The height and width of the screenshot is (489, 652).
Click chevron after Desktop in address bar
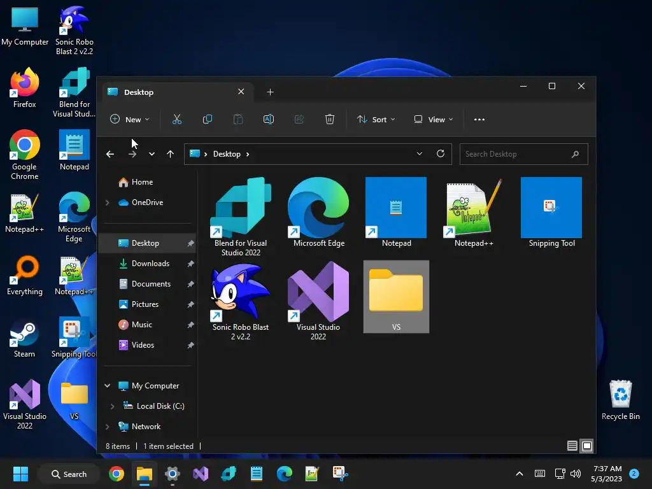coord(248,154)
